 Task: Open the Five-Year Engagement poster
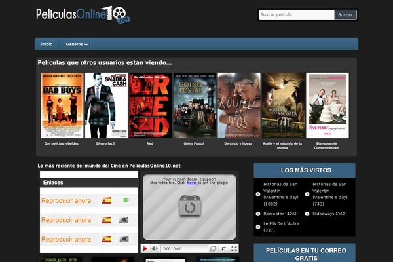click(327, 105)
